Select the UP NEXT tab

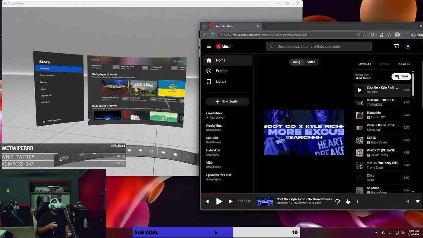click(x=365, y=64)
